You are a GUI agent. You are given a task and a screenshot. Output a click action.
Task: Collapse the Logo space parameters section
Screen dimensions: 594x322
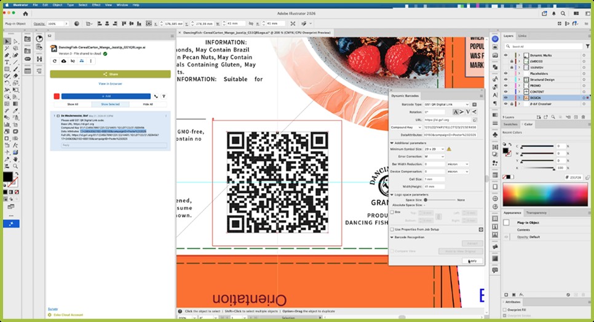[x=392, y=194]
